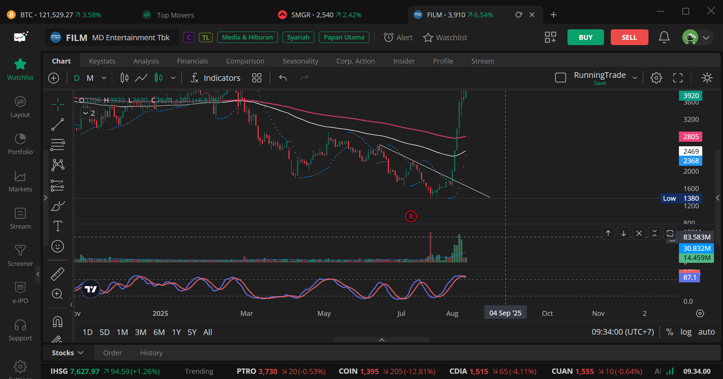Toggle log scale on the price axis
This screenshot has width=723, height=379.
(686, 332)
